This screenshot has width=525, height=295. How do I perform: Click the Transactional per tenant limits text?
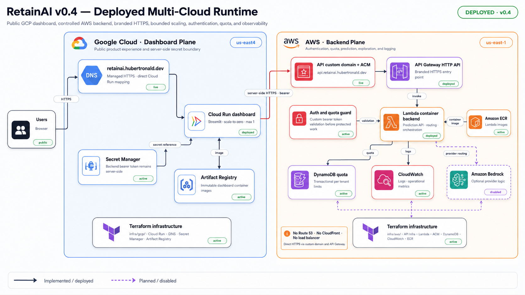coord(331,184)
